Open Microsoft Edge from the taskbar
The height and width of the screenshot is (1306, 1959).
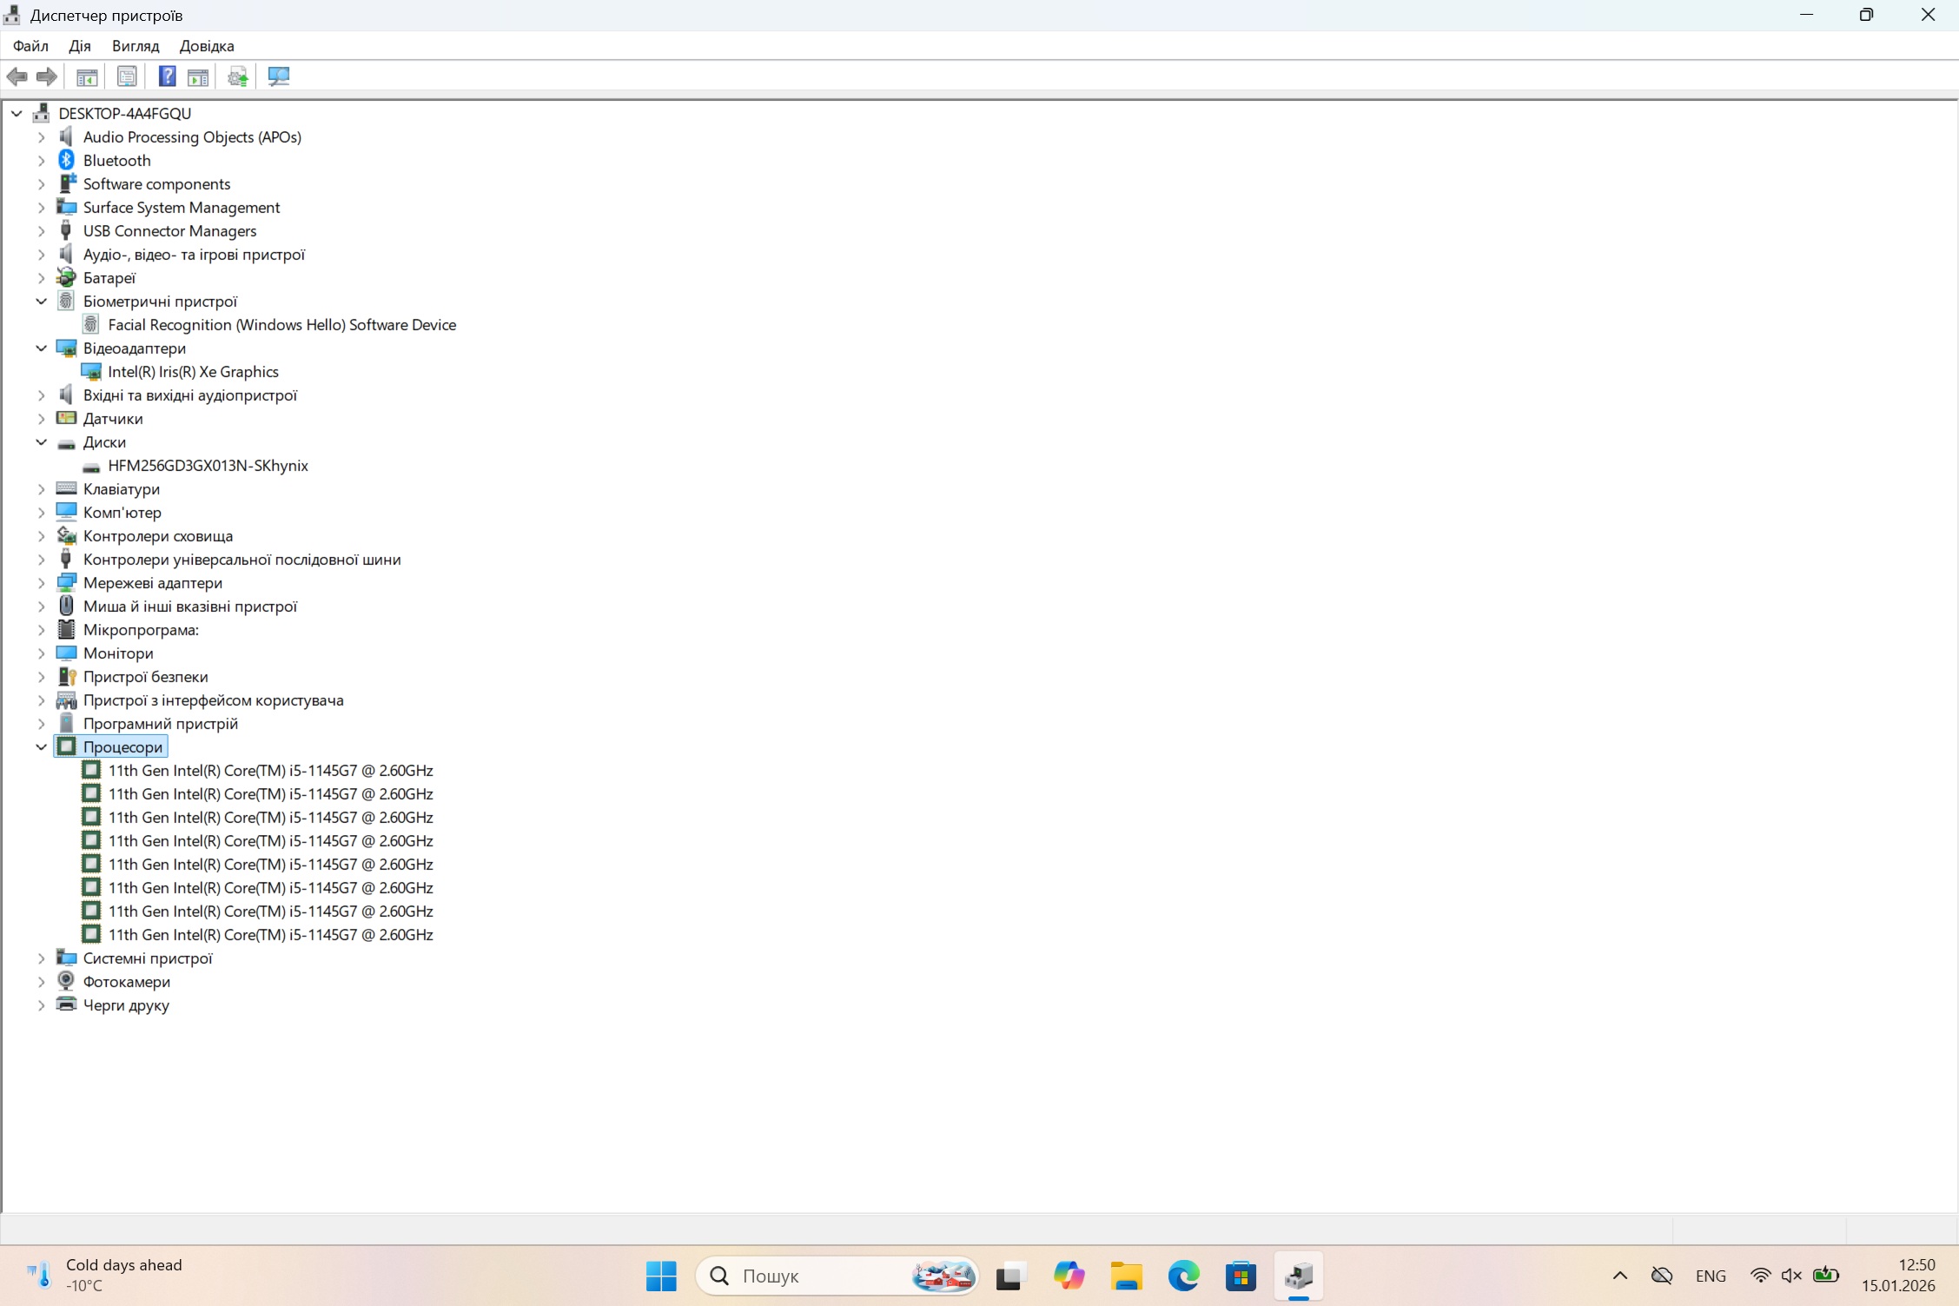[1183, 1276]
